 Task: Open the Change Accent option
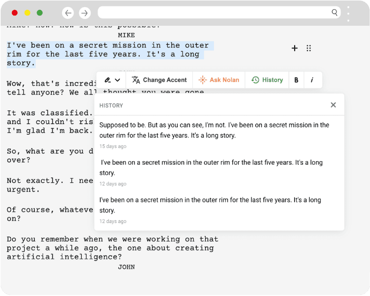coord(159,80)
